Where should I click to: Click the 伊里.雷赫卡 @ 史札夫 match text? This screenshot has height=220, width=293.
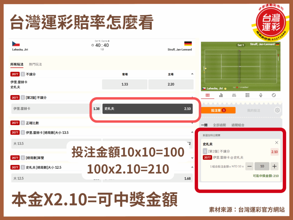click(x=228, y=158)
